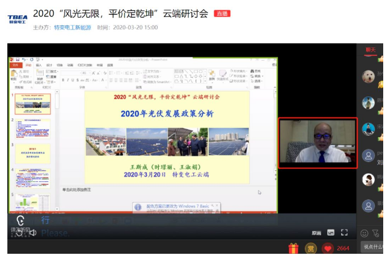Open the 特变电工新能源 organizer link
Screen dimensions: 390x260
(72, 27)
